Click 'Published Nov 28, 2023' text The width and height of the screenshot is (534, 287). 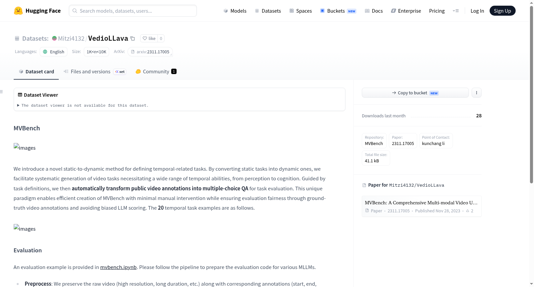tap(438, 211)
